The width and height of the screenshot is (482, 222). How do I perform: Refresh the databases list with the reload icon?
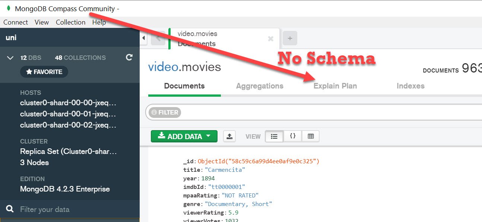[129, 57]
